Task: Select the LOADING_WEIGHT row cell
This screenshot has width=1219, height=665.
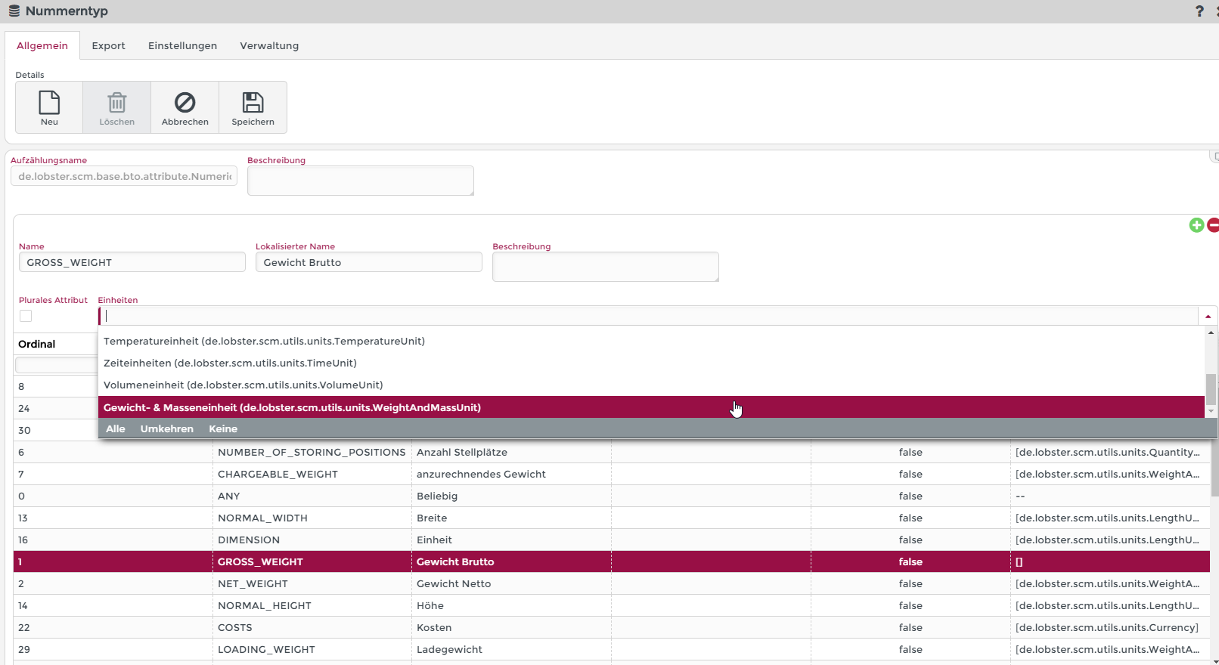Action: [312, 649]
